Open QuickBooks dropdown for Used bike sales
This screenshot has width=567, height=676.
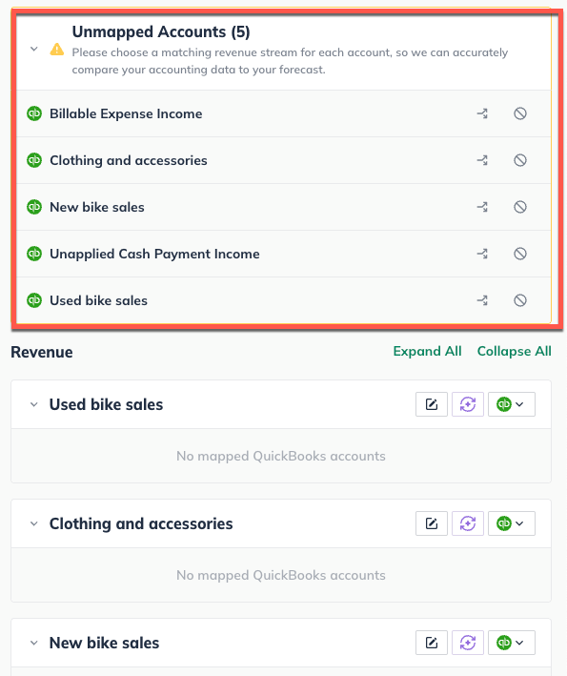512,404
